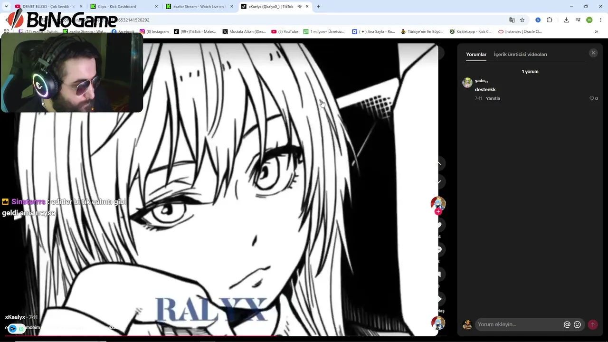
Task: Toggle the green power overlay icon
Action: [x=21, y=328]
